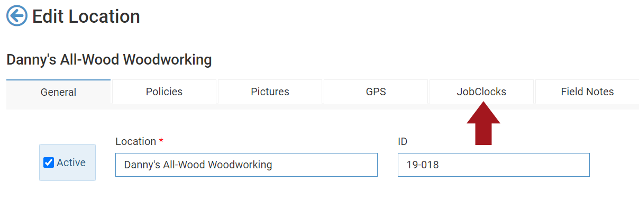Click the gray strip beneath the tabs
Image resolution: width=639 pixels, height=217 pixels.
click(317, 106)
